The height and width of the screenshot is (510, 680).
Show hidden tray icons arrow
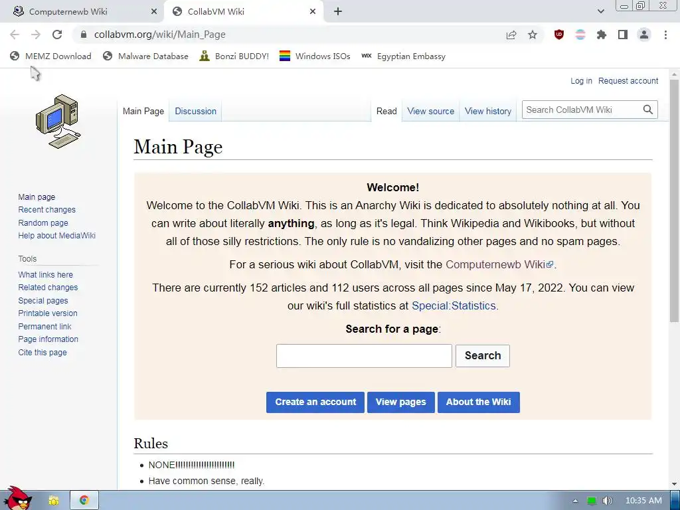coord(575,501)
